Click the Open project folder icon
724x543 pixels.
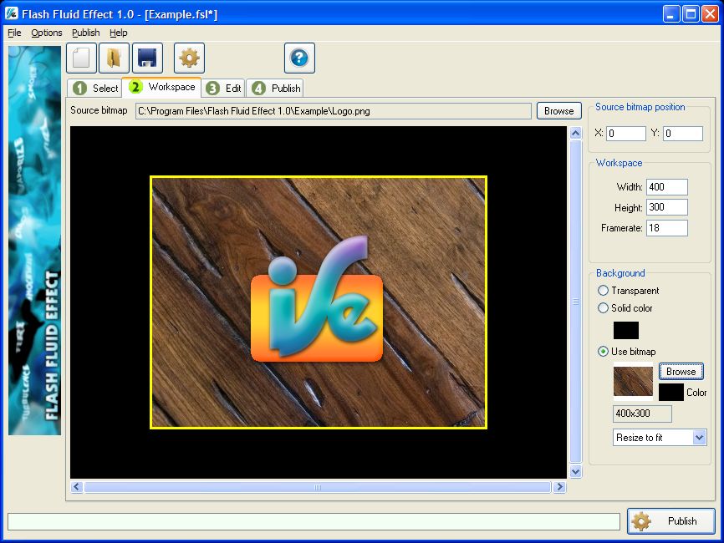[114, 58]
